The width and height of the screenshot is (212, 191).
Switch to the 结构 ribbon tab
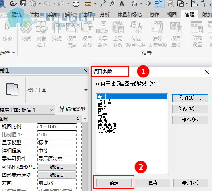click(x=34, y=15)
